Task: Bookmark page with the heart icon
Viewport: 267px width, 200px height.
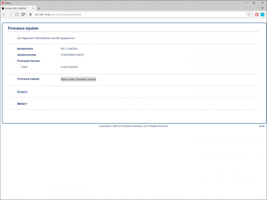Action: (249, 14)
